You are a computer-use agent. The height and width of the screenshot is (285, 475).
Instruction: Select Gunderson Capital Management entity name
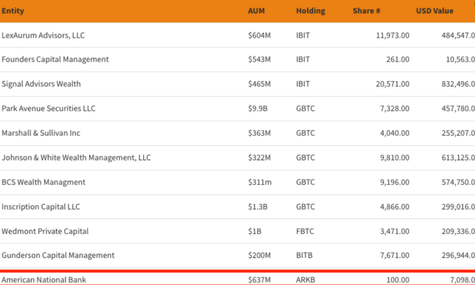[58, 255]
